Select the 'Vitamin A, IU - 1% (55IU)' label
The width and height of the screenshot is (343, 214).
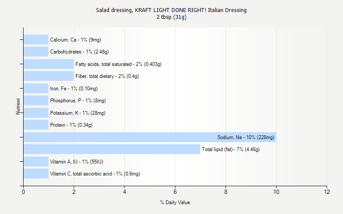pos(77,162)
